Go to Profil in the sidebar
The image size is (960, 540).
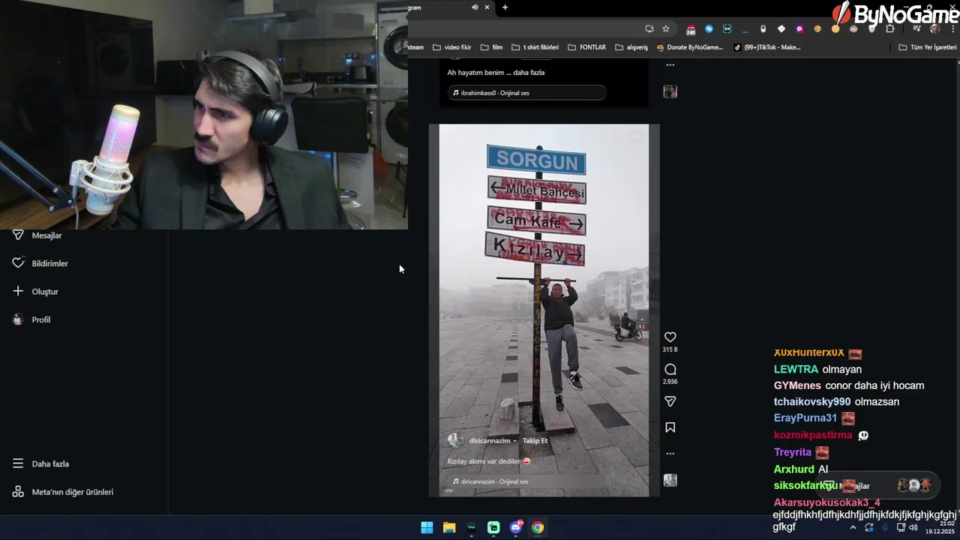pos(41,319)
